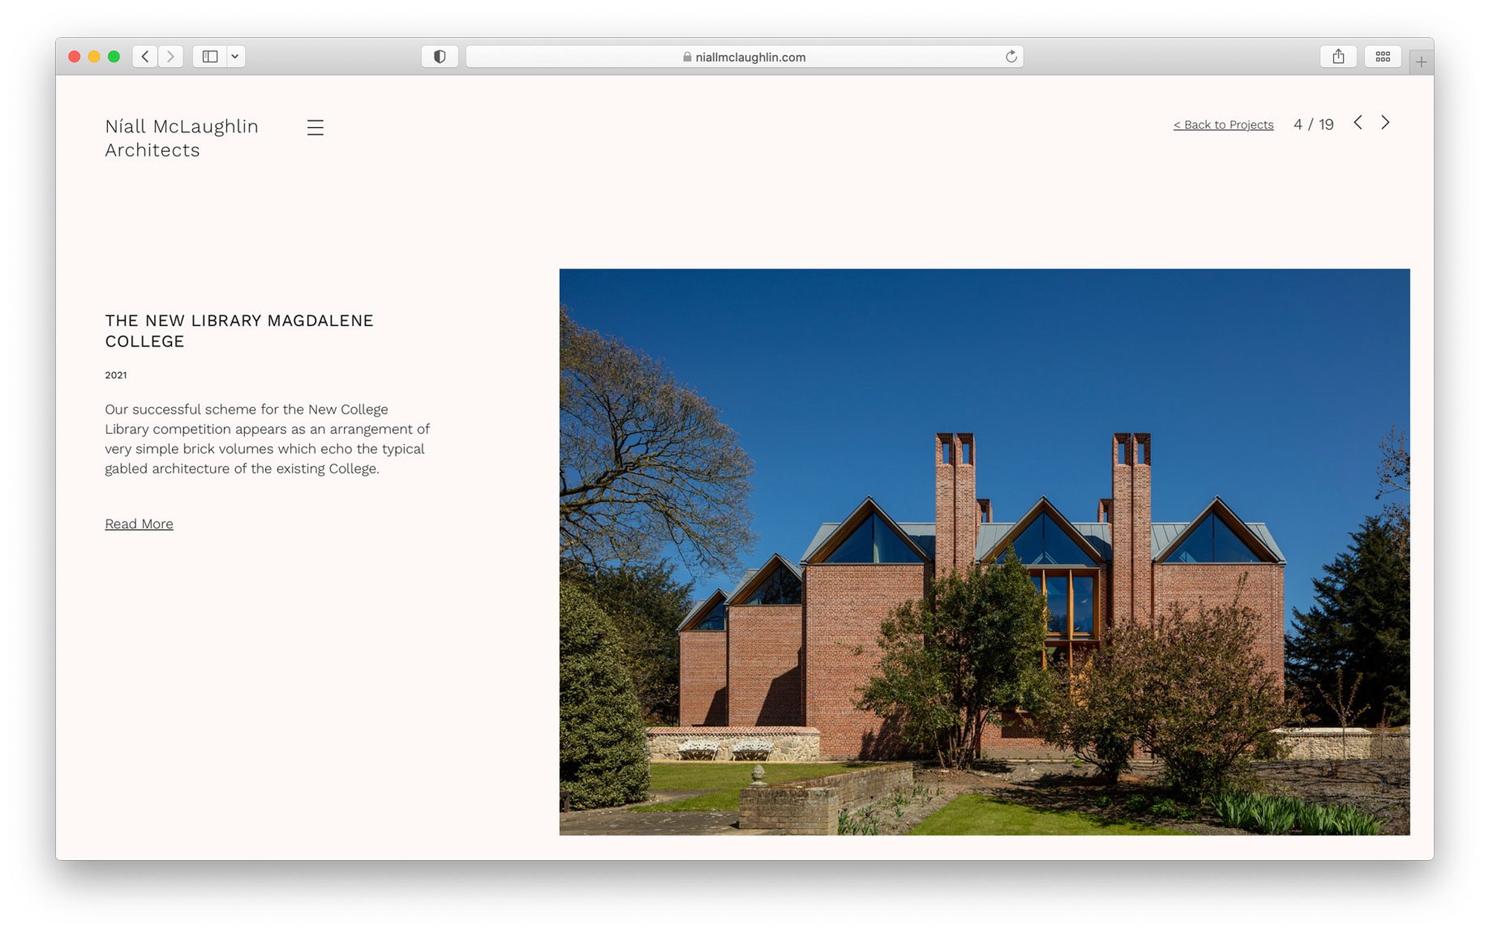Open the Read More link

click(139, 524)
